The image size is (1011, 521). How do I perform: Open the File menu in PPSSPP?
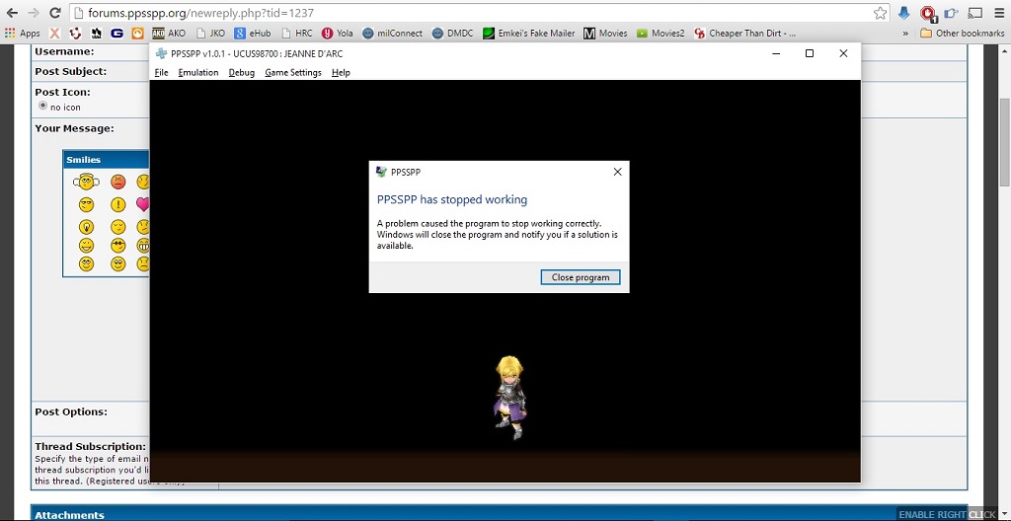162,73
